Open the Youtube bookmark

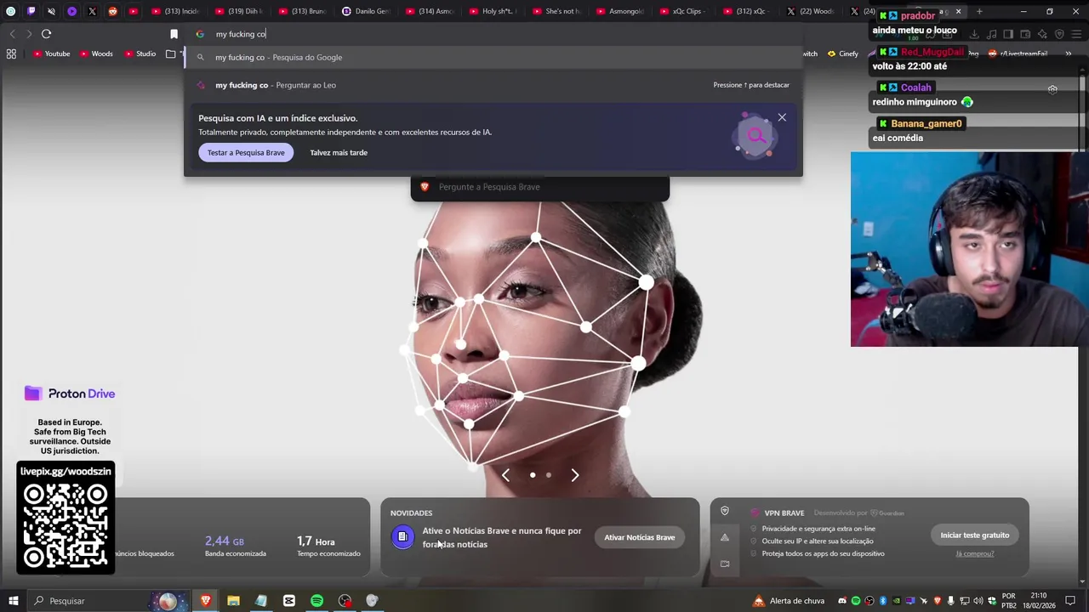[x=51, y=54]
